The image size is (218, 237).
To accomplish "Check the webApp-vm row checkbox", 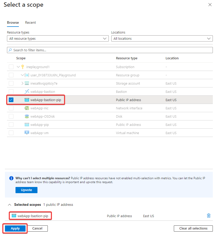I will coord(11,133).
